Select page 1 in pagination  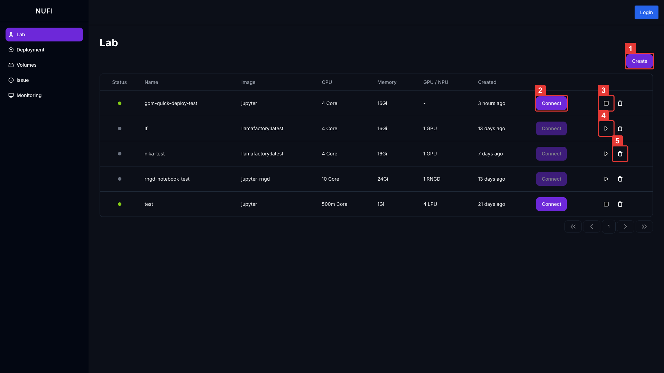[x=608, y=227]
